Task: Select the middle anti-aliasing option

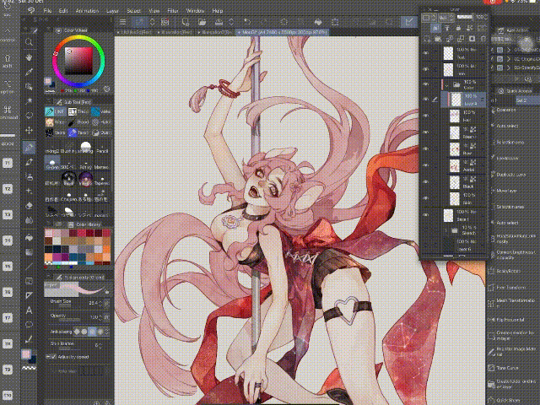Action: point(92,332)
